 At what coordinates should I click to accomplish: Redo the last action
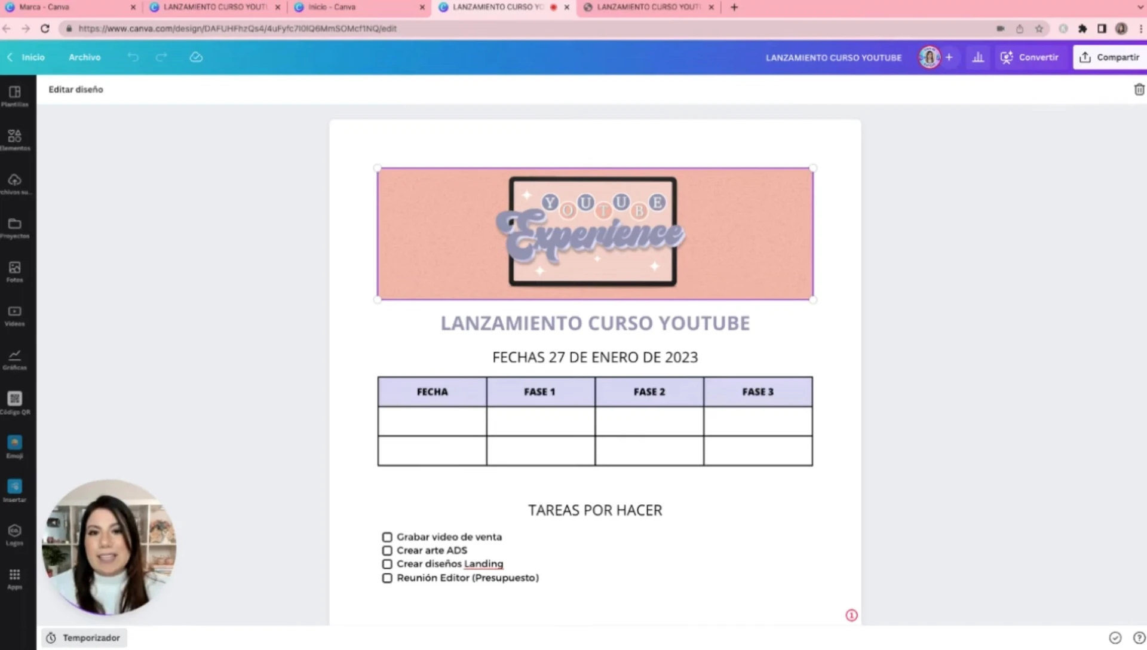(161, 57)
